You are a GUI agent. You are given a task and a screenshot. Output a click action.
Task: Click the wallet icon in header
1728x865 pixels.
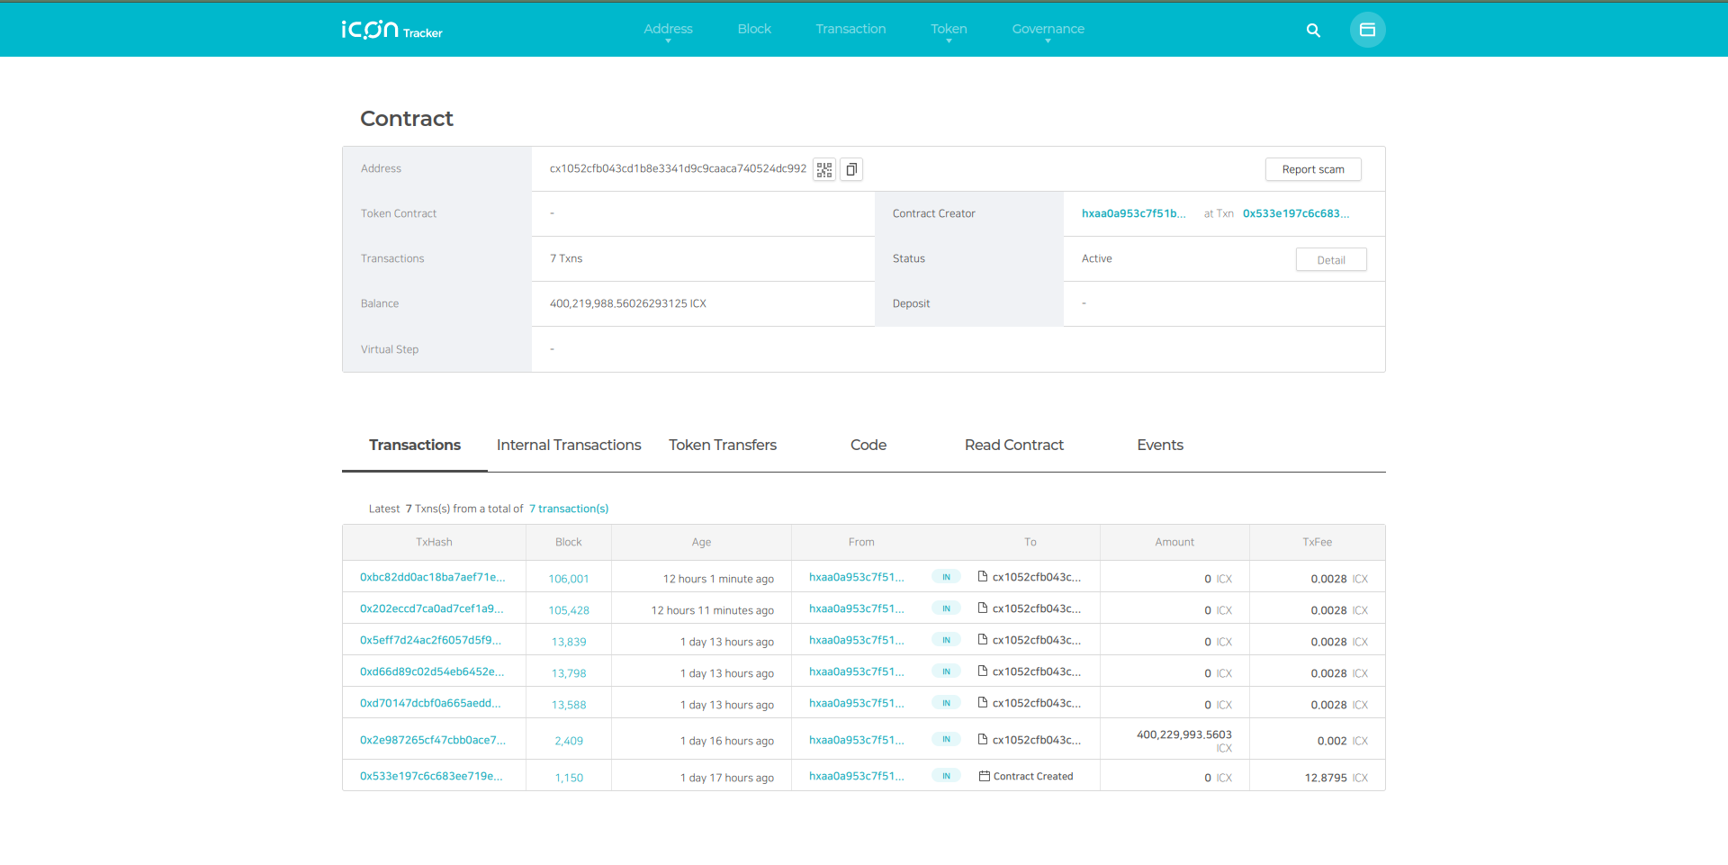point(1367,30)
